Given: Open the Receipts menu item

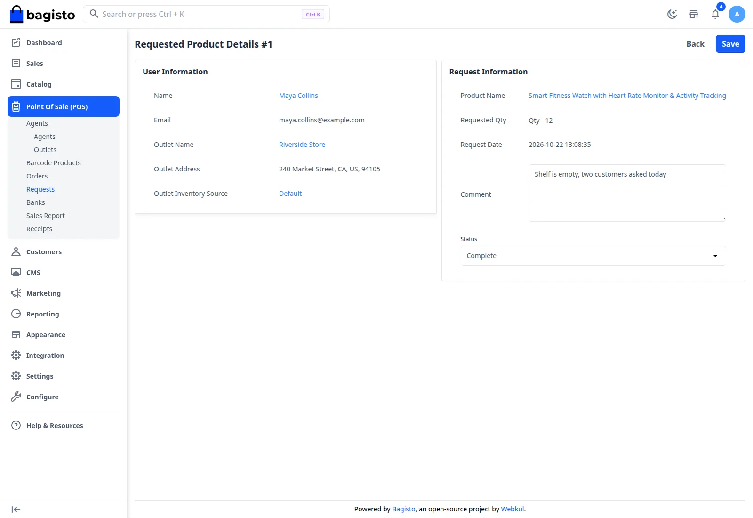Looking at the screenshot, I should [x=40, y=229].
